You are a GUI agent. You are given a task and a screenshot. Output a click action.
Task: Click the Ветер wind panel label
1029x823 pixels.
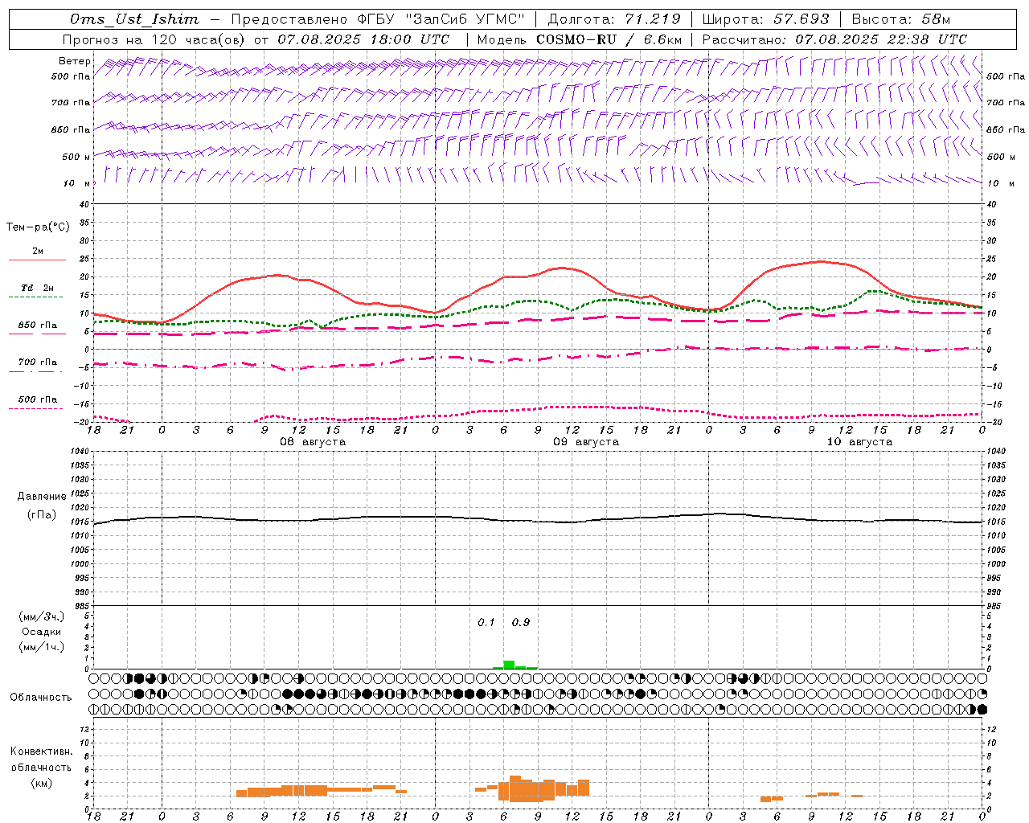75,61
